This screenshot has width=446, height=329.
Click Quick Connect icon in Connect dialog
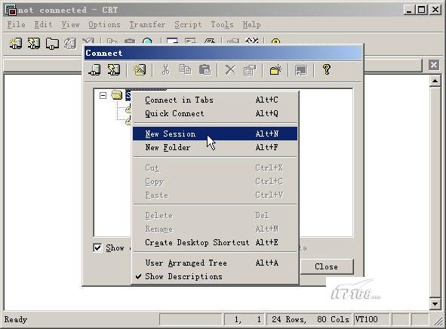pos(113,69)
